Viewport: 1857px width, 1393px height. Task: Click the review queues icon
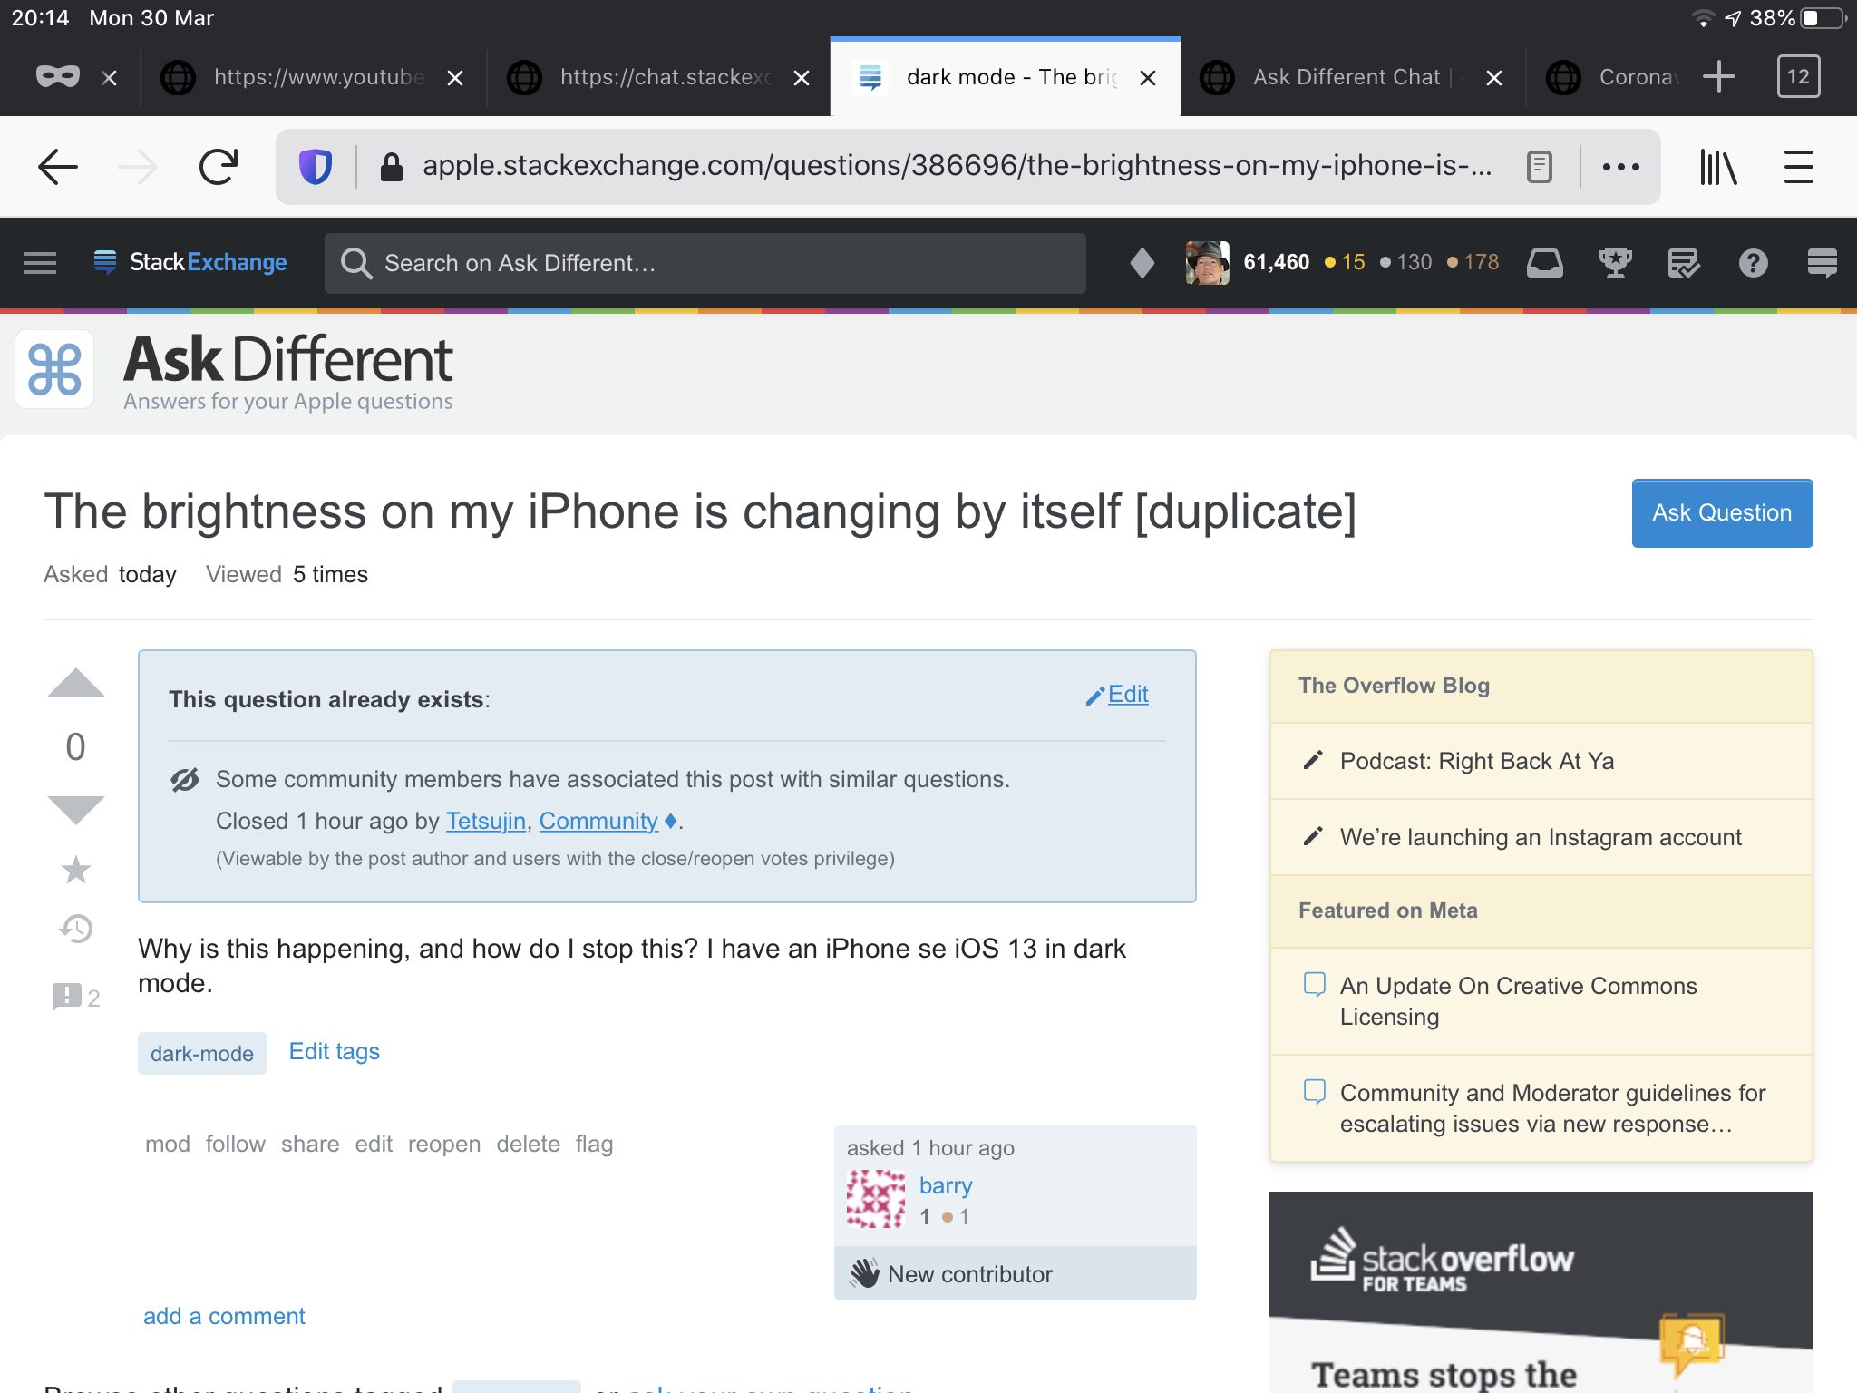tap(1683, 262)
